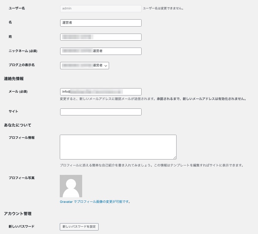Focus the 名 first name input box
Image resolution: width=258 pixels, height=234 pixels.
[x=101, y=23]
